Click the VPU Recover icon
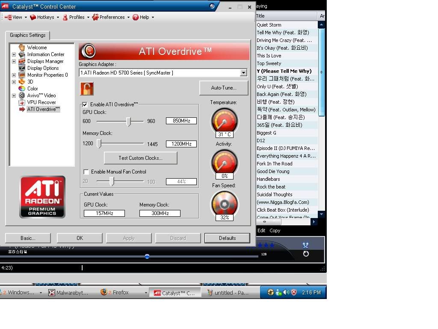 click(x=22, y=102)
